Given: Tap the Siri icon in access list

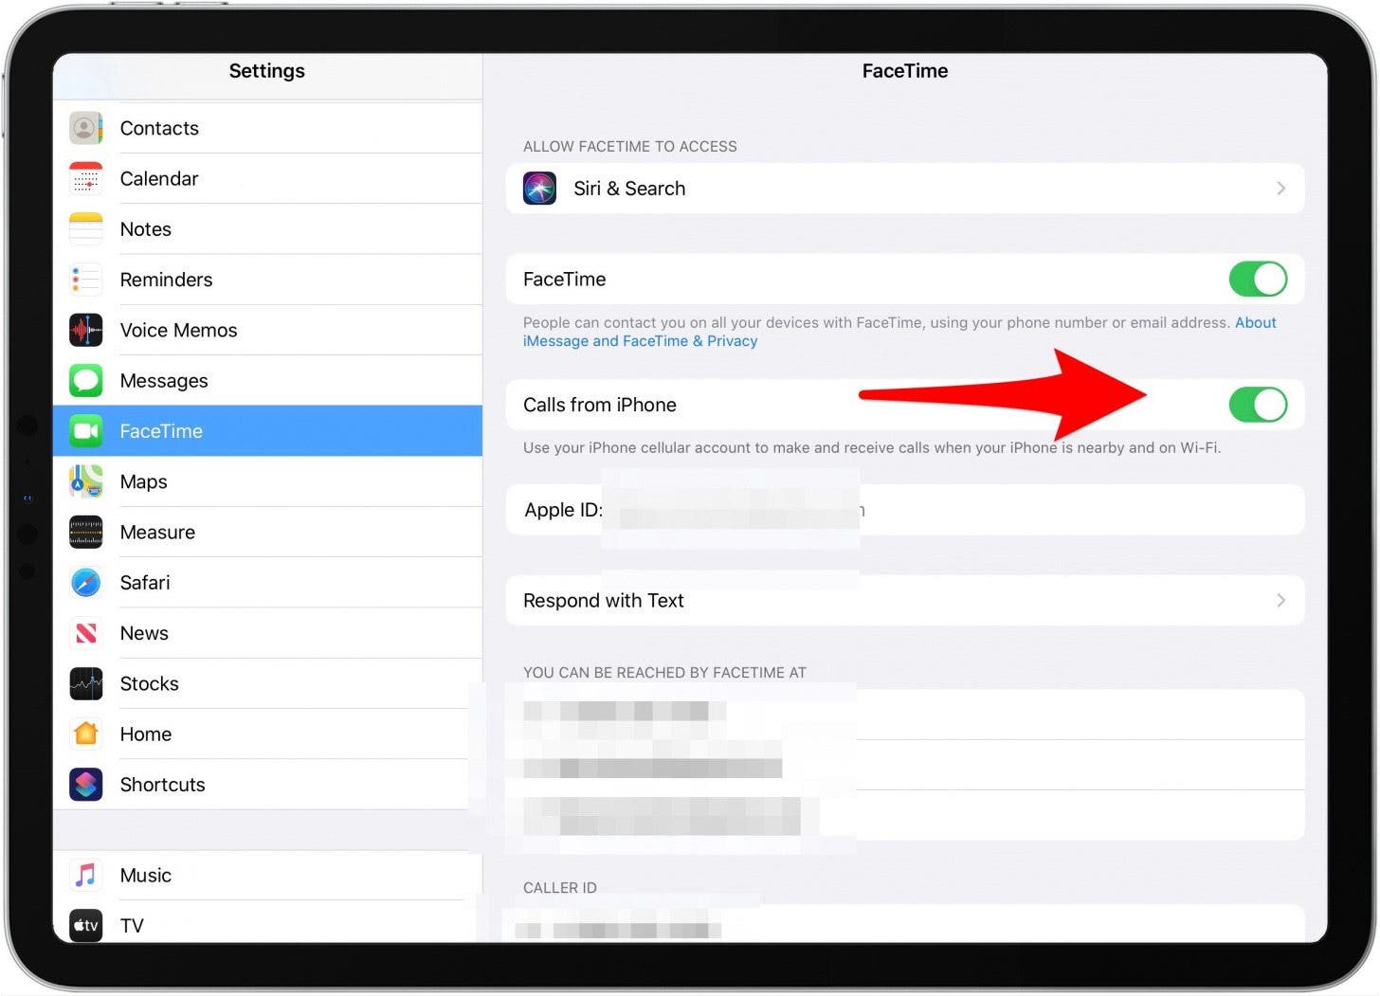Looking at the screenshot, I should (x=540, y=189).
